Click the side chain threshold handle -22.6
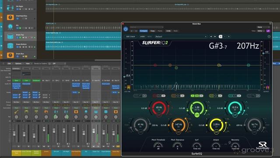Viewport: 280px width, 158px height. [x=124, y=77]
